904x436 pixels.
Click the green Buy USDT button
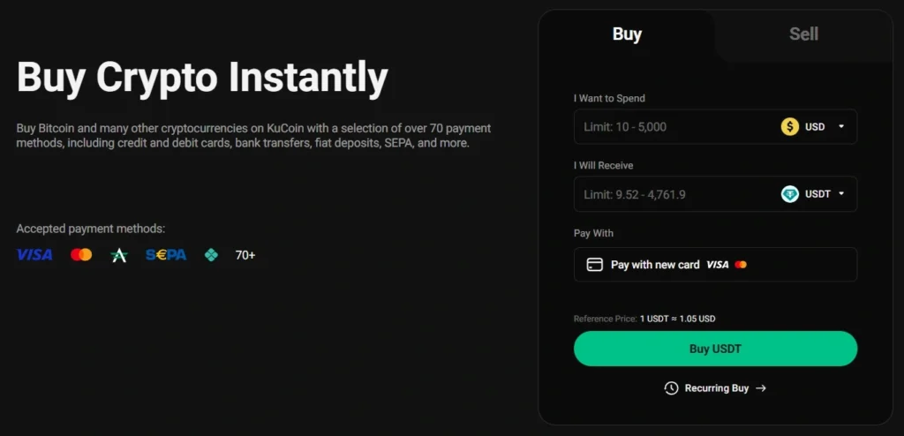tap(715, 349)
